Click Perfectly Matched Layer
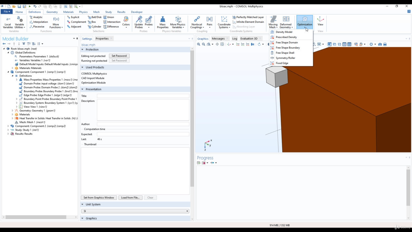This screenshot has width=412, height=232. point(248,17)
